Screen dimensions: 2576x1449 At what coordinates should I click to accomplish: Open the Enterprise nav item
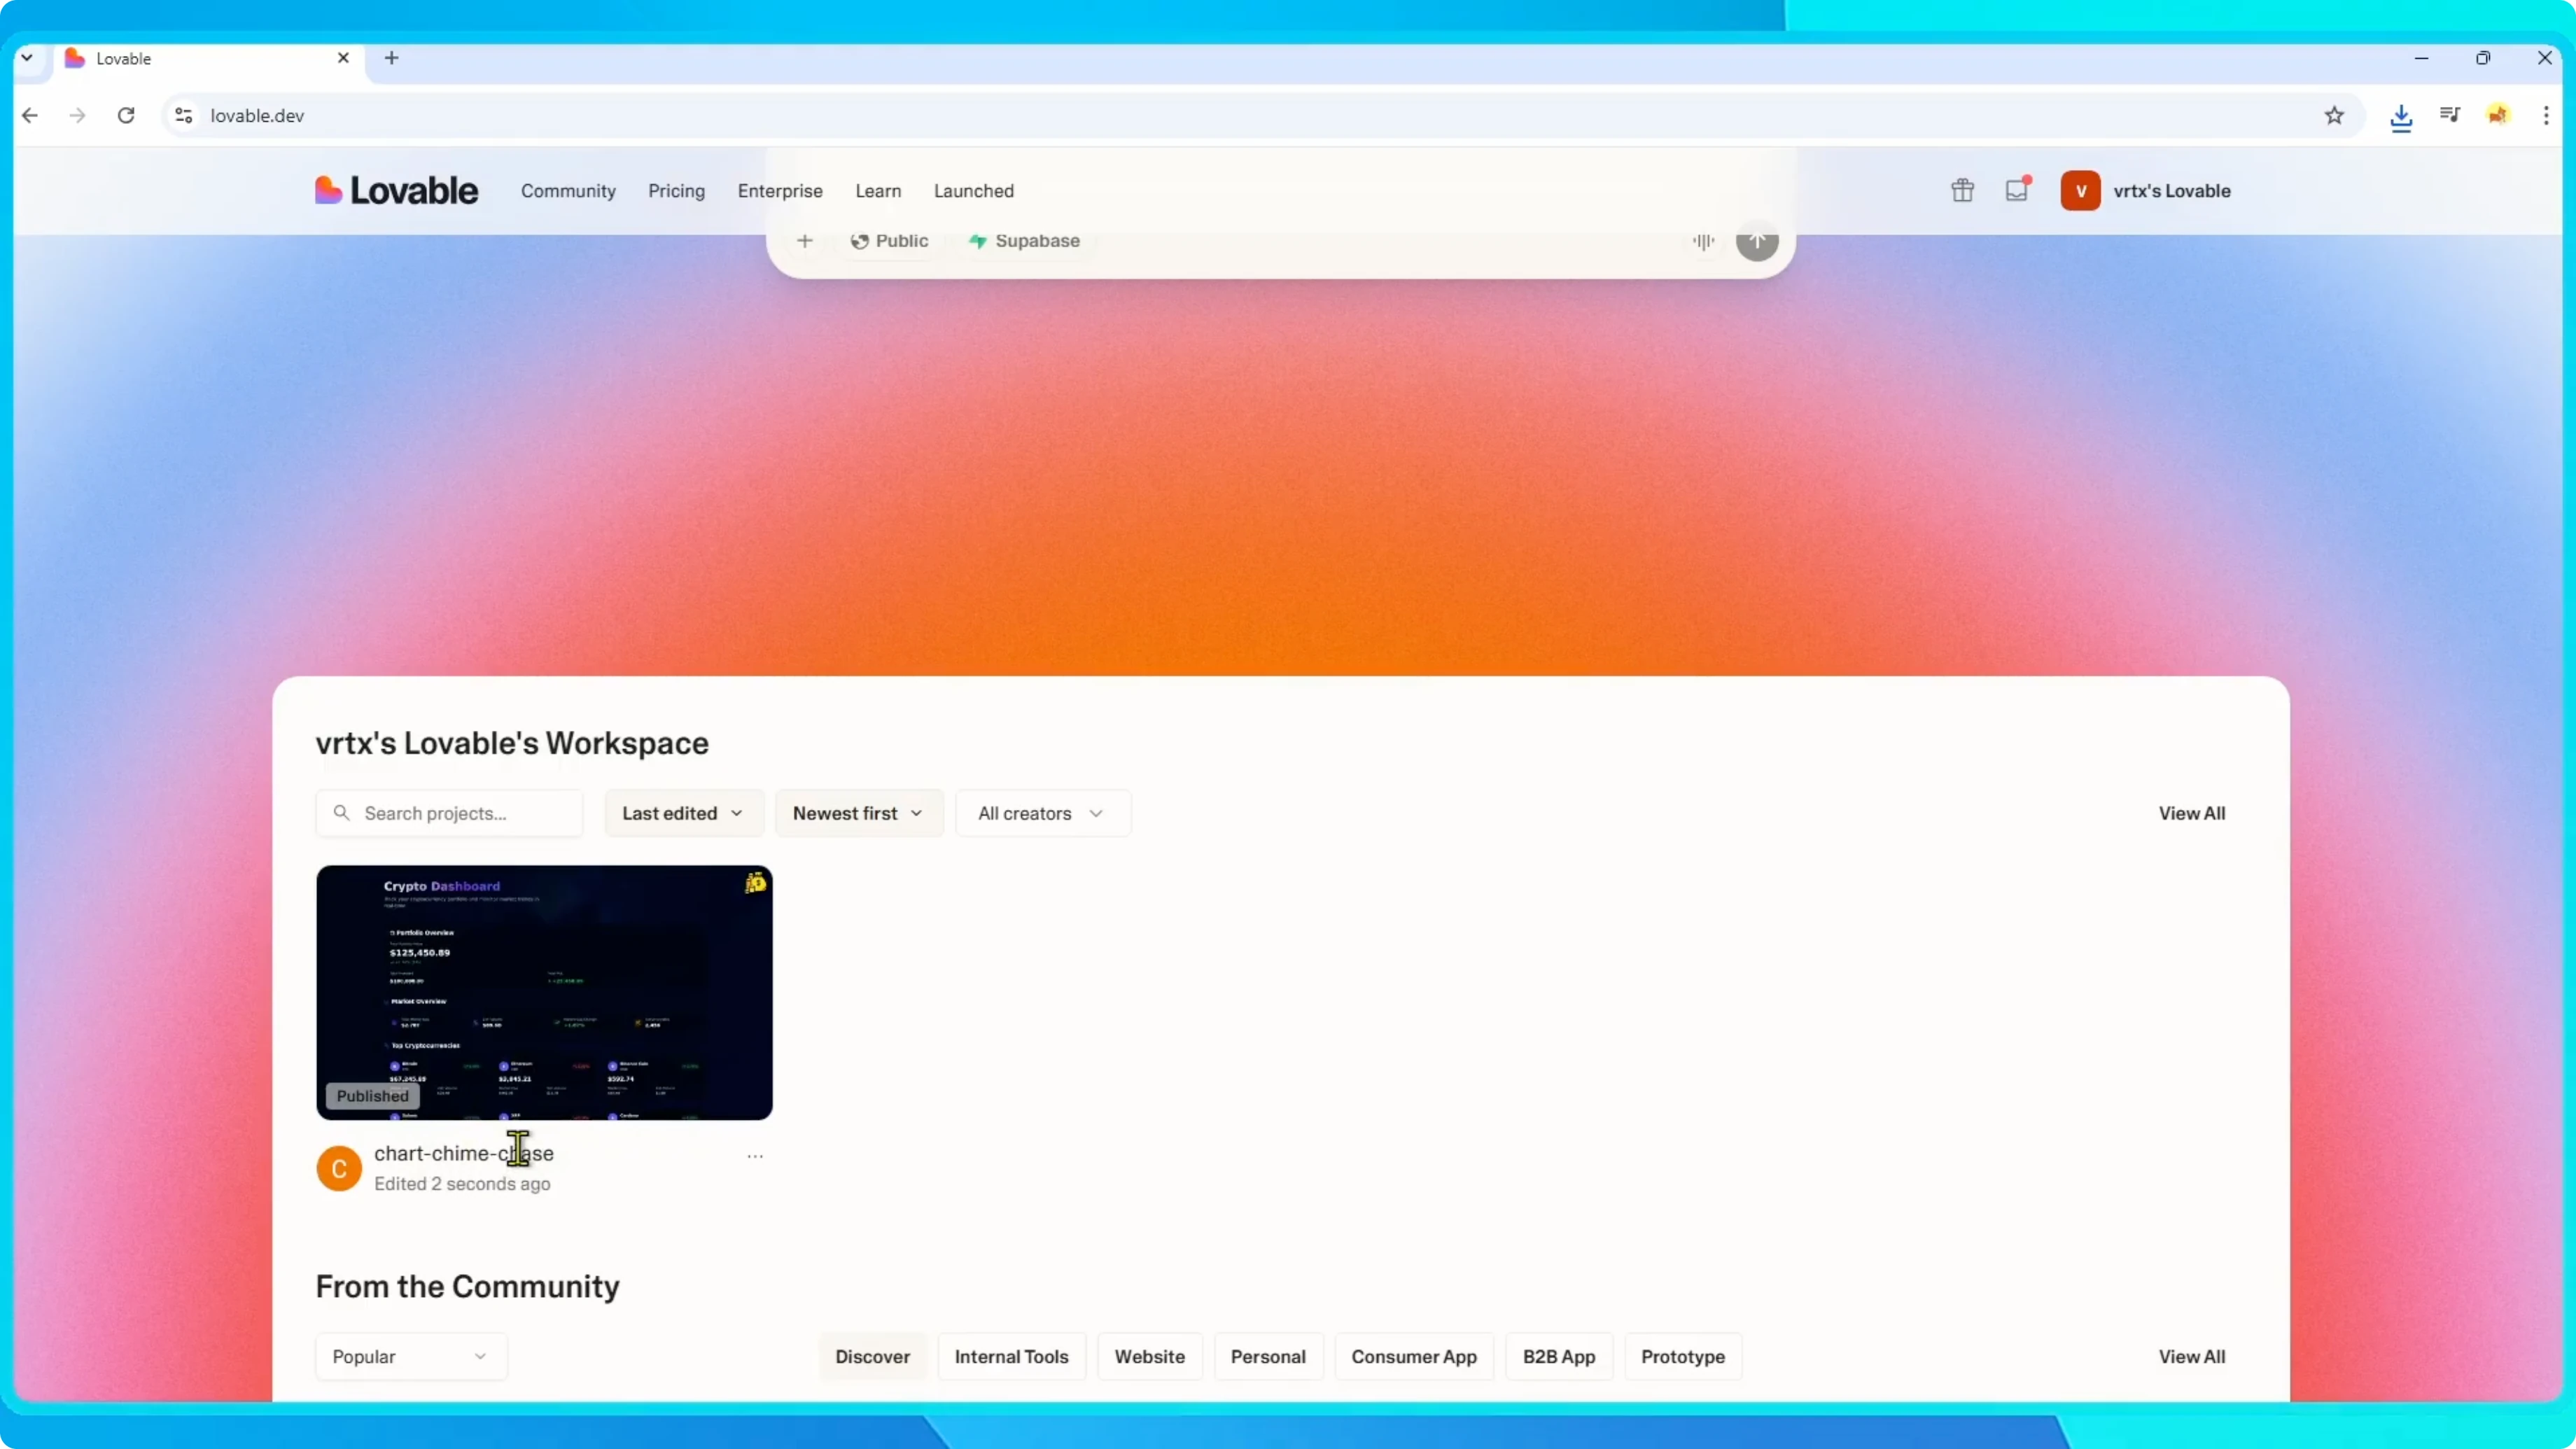(x=780, y=191)
